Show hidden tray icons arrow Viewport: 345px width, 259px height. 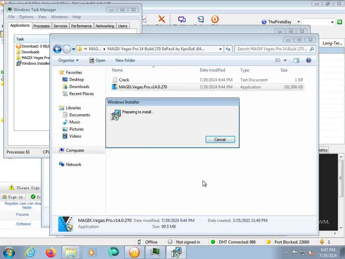[x=286, y=253]
